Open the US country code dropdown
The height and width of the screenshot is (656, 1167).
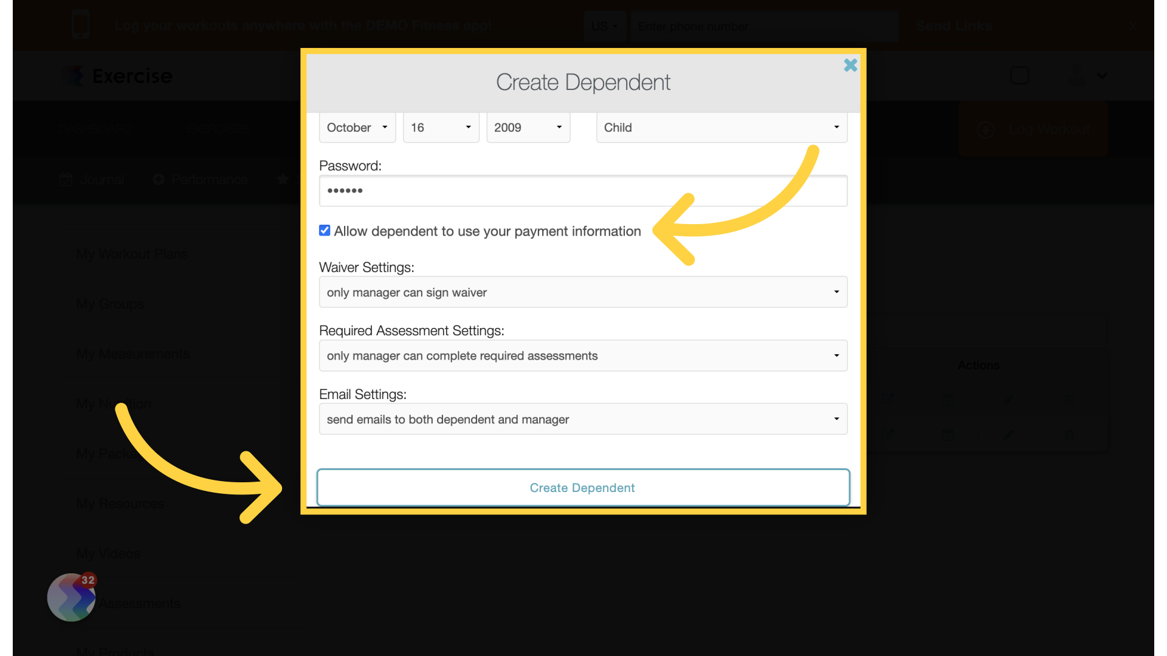(604, 26)
